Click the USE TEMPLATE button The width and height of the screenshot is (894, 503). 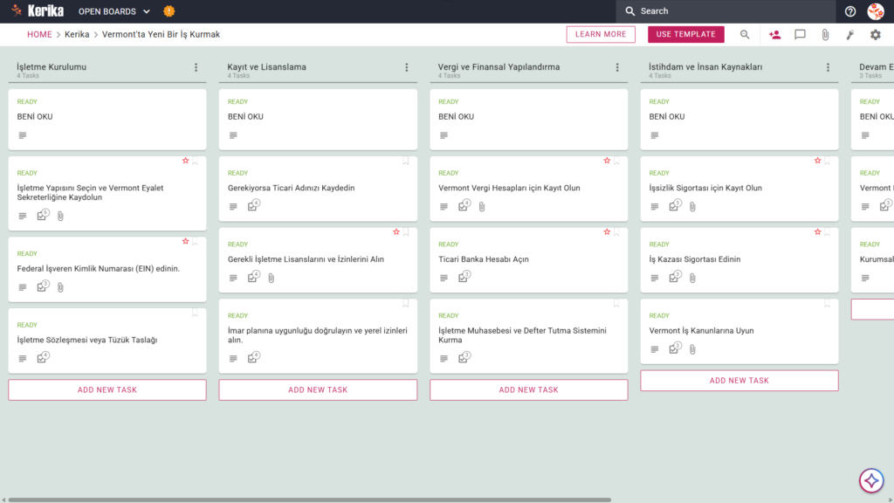click(x=686, y=34)
